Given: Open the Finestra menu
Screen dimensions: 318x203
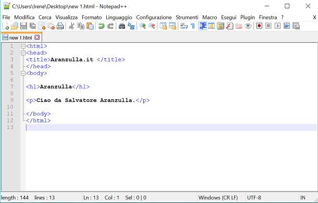Looking at the screenshot, I should [268, 17].
